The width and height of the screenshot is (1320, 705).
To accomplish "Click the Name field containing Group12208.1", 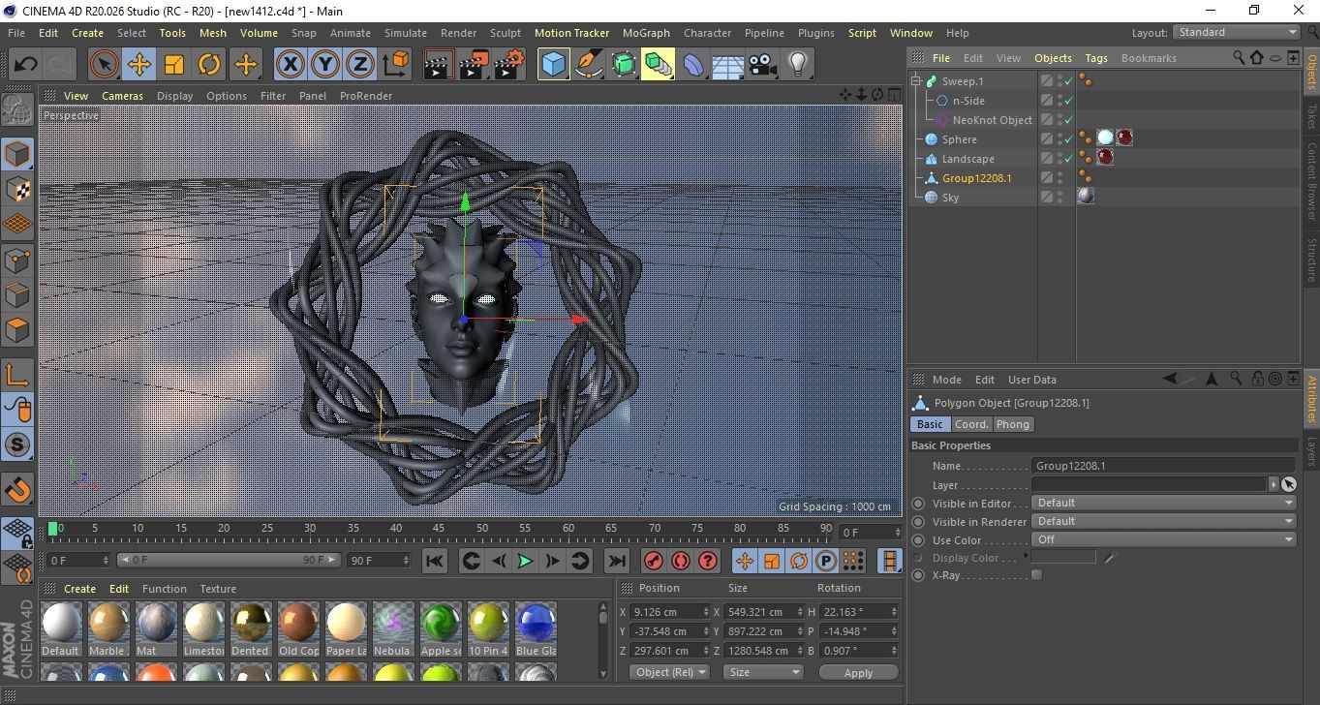I will 1162,466.
